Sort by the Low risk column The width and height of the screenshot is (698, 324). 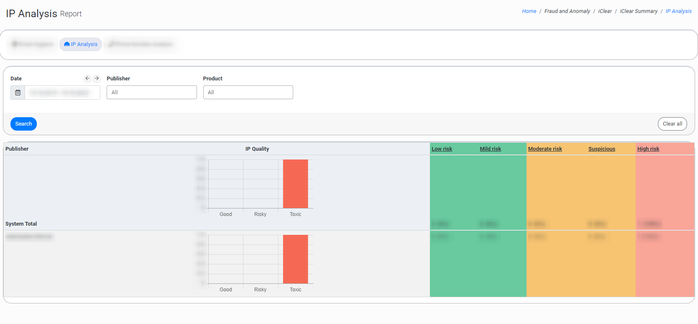442,149
